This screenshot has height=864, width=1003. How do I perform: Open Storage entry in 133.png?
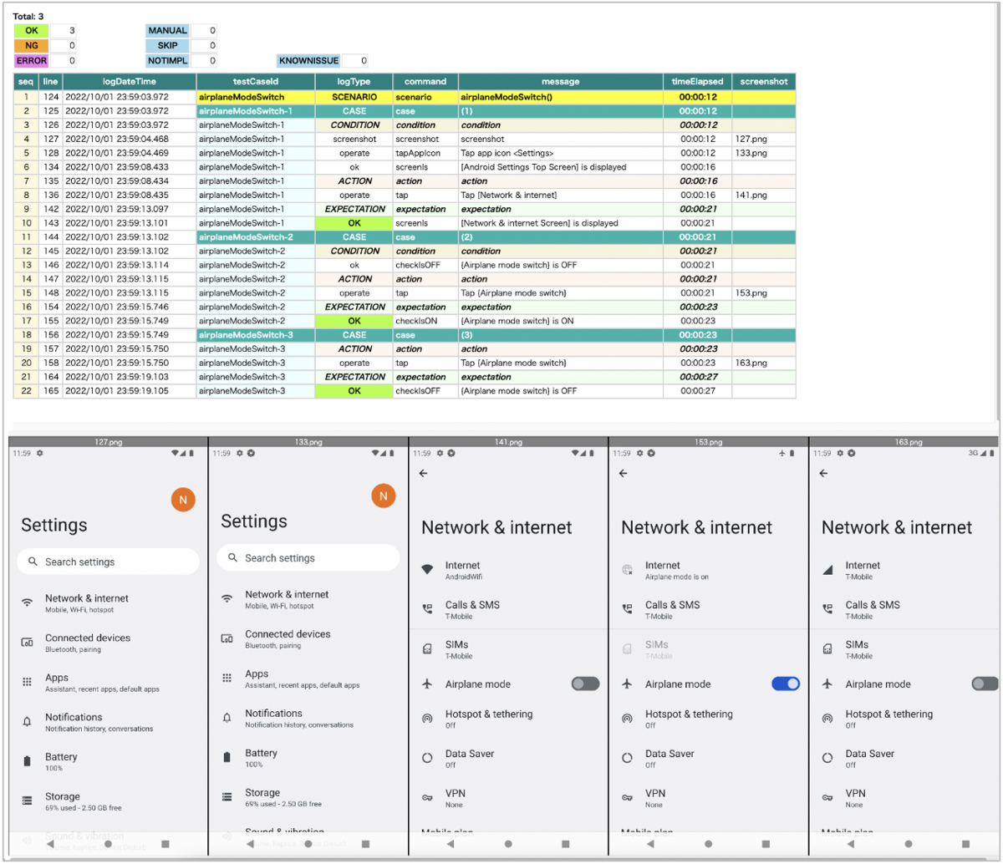[x=308, y=797]
